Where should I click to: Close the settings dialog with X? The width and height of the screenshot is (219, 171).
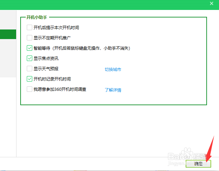(211, 3)
